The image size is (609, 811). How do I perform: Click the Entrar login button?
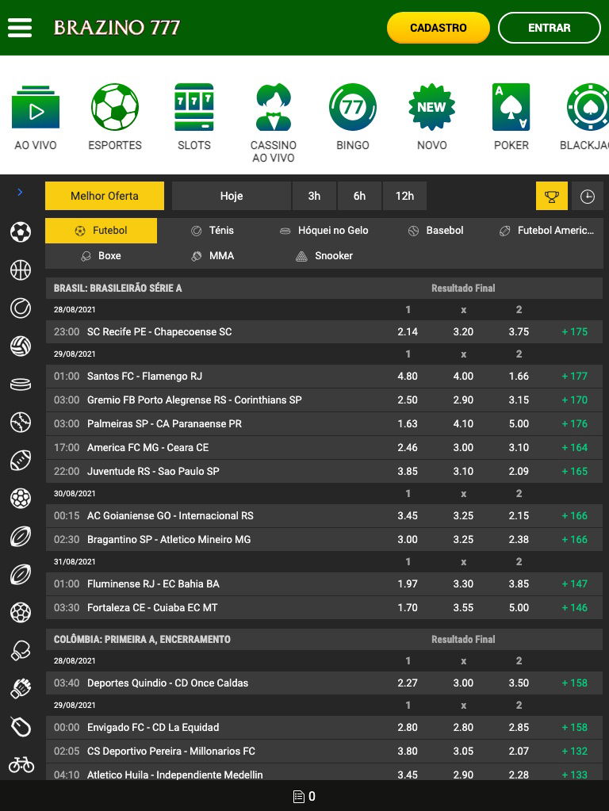tap(549, 28)
